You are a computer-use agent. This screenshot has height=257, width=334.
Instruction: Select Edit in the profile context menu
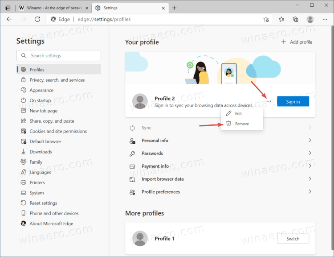point(238,114)
